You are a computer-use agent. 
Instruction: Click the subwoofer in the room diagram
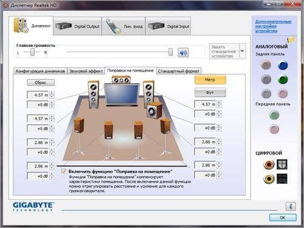154,111
